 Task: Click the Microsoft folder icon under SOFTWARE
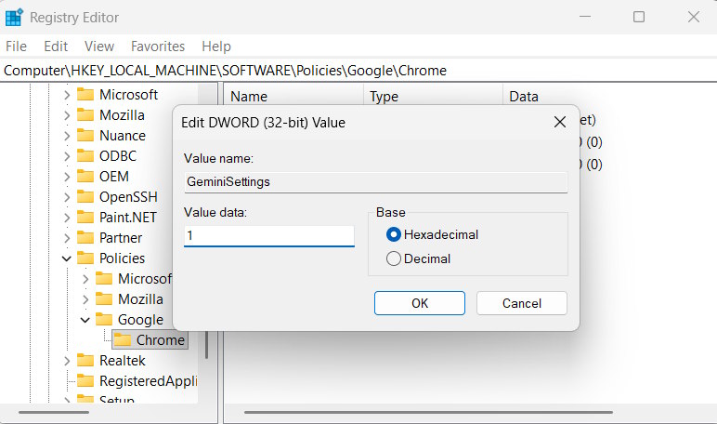pyautogui.click(x=85, y=94)
